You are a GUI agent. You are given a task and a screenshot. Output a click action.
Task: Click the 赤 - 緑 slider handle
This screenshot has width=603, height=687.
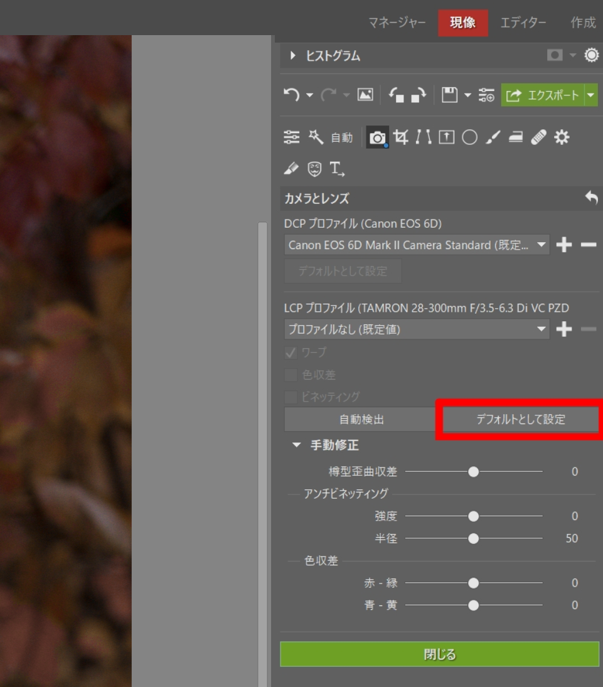coord(473,583)
